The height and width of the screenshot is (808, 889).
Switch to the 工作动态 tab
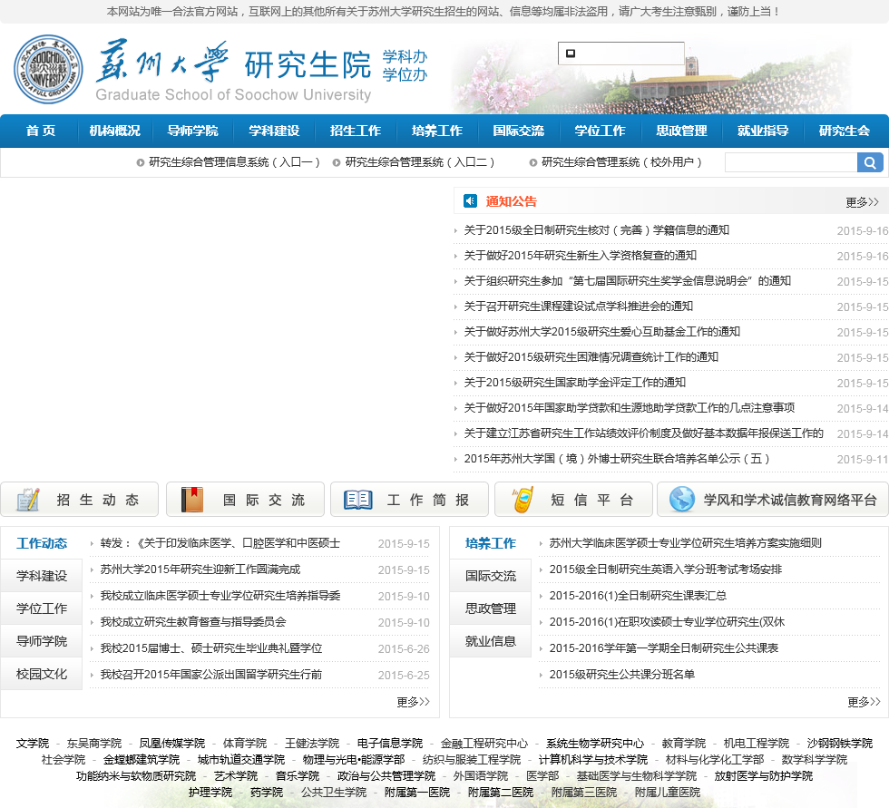pos(42,543)
